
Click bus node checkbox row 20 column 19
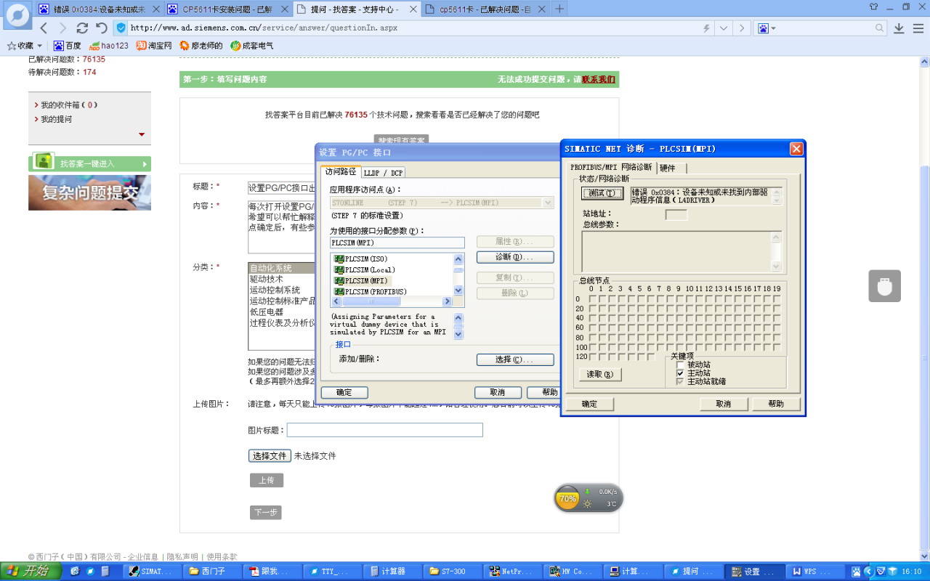click(777, 308)
